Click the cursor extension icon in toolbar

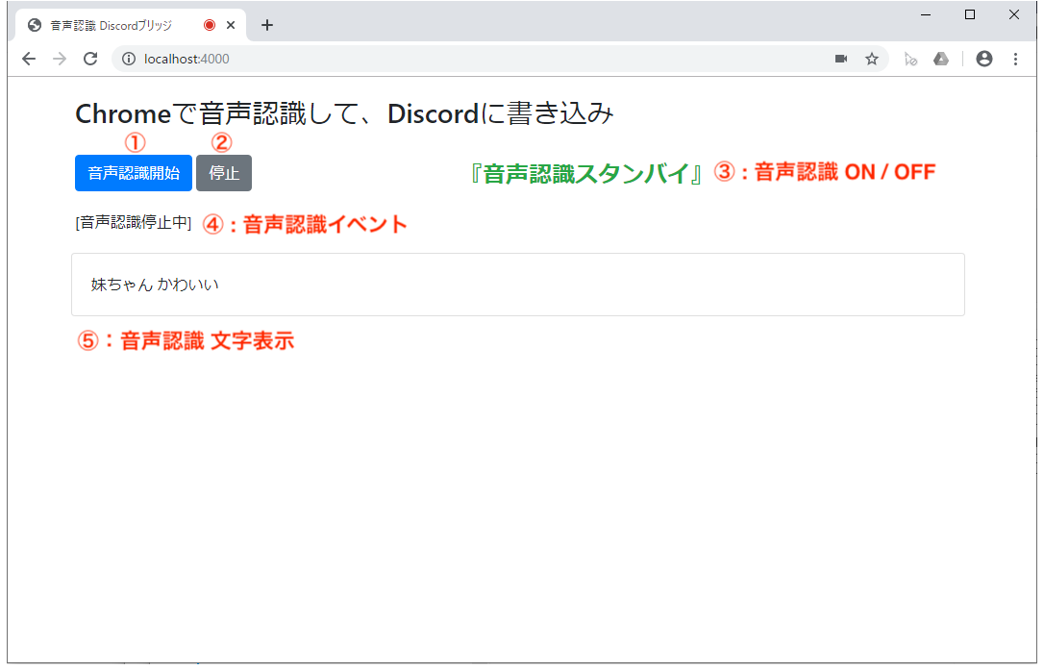coord(910,60)
